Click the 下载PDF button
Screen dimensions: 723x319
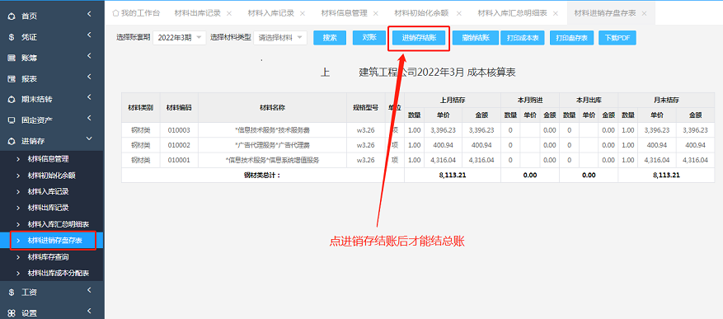[x=617, y=38]
